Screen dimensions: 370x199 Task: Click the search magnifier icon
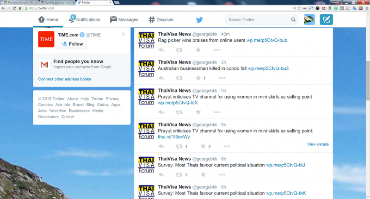click(293, 19)
